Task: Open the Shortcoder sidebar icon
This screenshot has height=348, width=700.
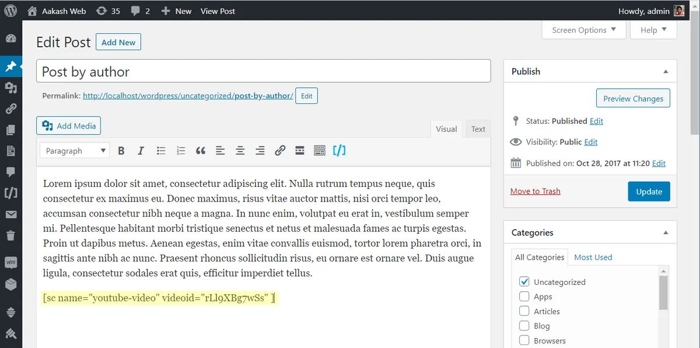Action: pyautogui.click(x=10, y=193)
